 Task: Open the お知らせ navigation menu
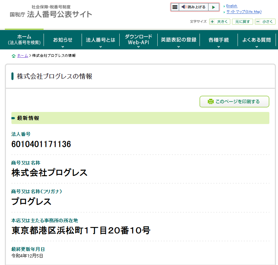[63, 40]
